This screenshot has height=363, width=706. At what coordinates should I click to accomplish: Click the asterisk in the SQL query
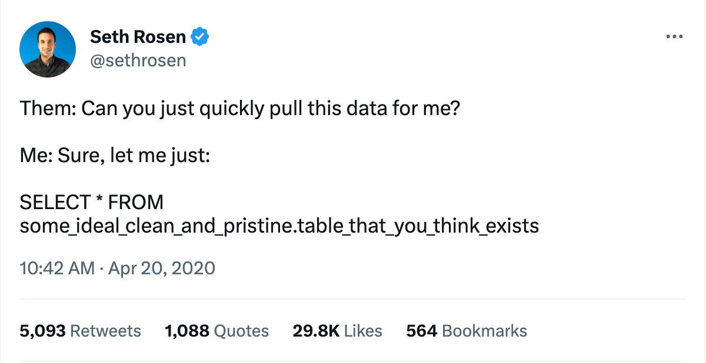[x=99, y=201]
